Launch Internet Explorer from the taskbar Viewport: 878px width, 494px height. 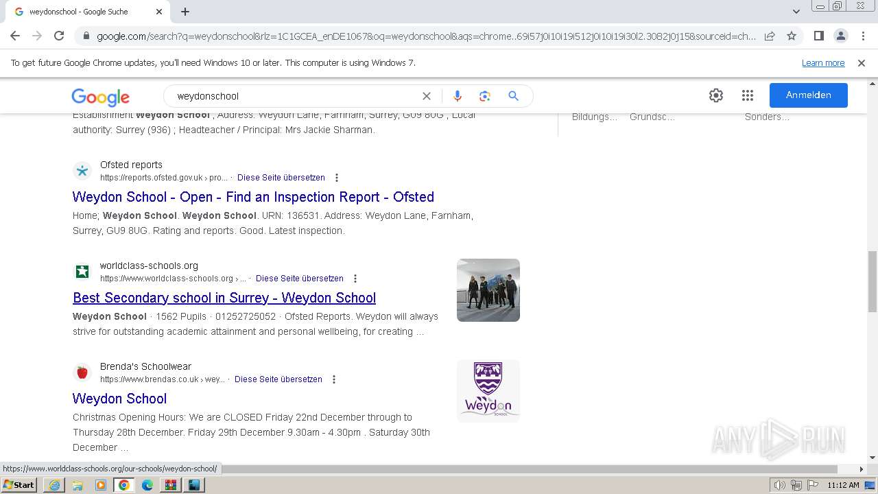54,485
